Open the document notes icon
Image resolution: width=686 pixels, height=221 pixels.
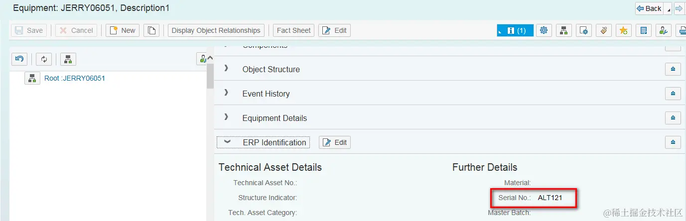pos(643,30)
